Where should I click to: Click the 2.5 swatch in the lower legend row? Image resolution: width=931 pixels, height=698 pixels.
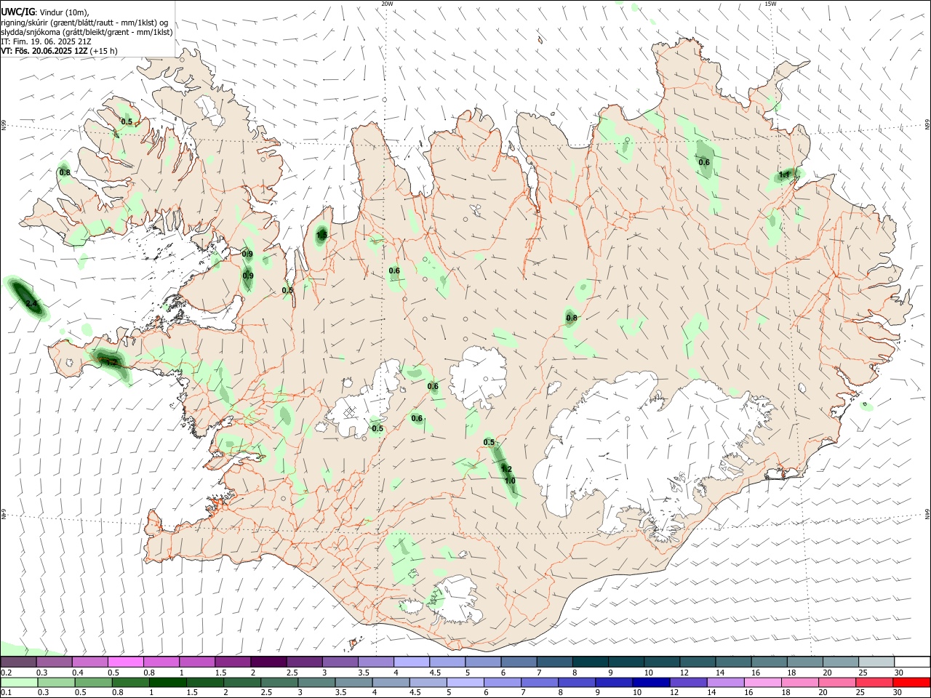pos(279,682)
